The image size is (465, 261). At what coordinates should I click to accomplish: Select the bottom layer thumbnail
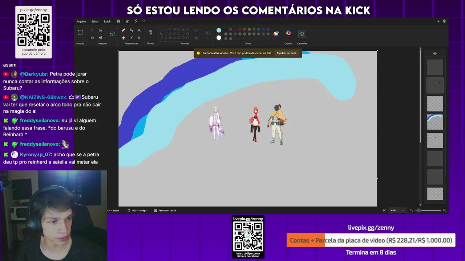coord(435,194)
